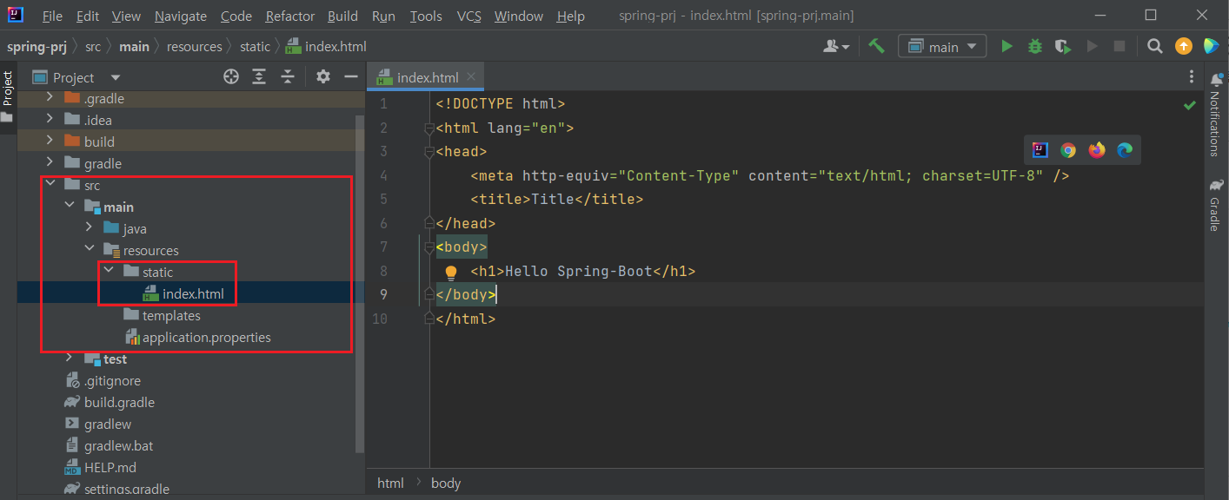The width and height of the screenshot is (1229, 500).
Task: Click the Debug bug icon
Action: pyautogui.click(x=1034, y=47)
